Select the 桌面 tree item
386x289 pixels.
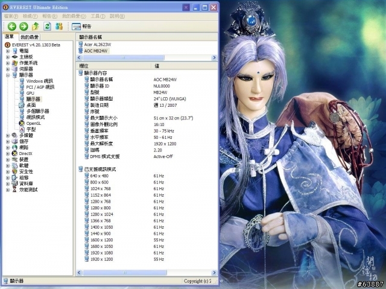[x=31, y=105]
